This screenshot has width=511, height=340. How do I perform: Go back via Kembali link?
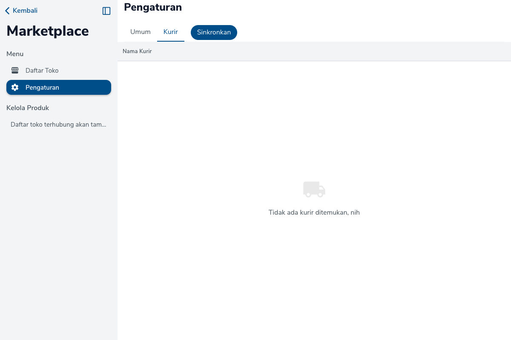coord(21,11)
